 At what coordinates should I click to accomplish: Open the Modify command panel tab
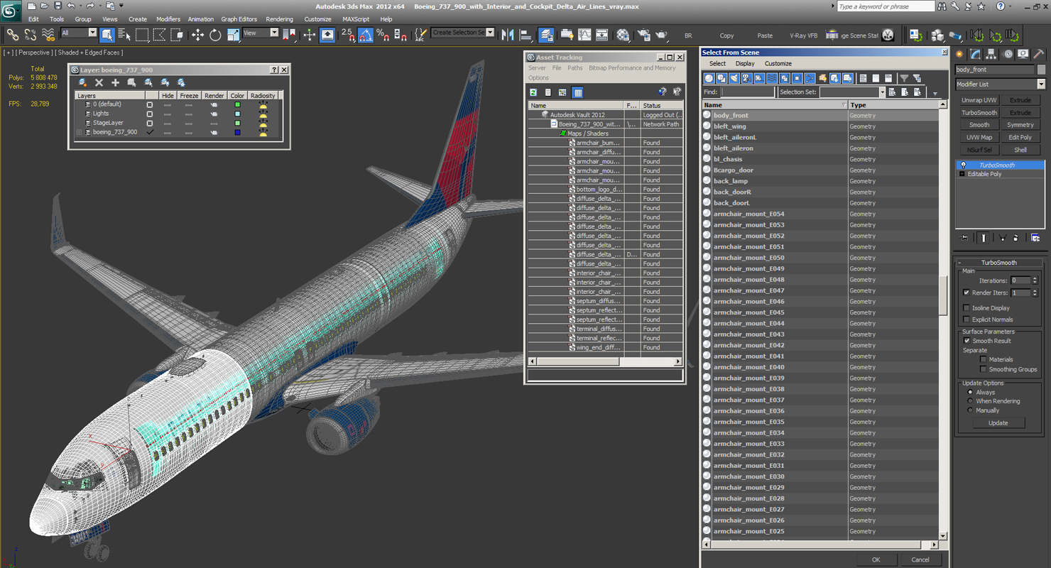point(976,54)
